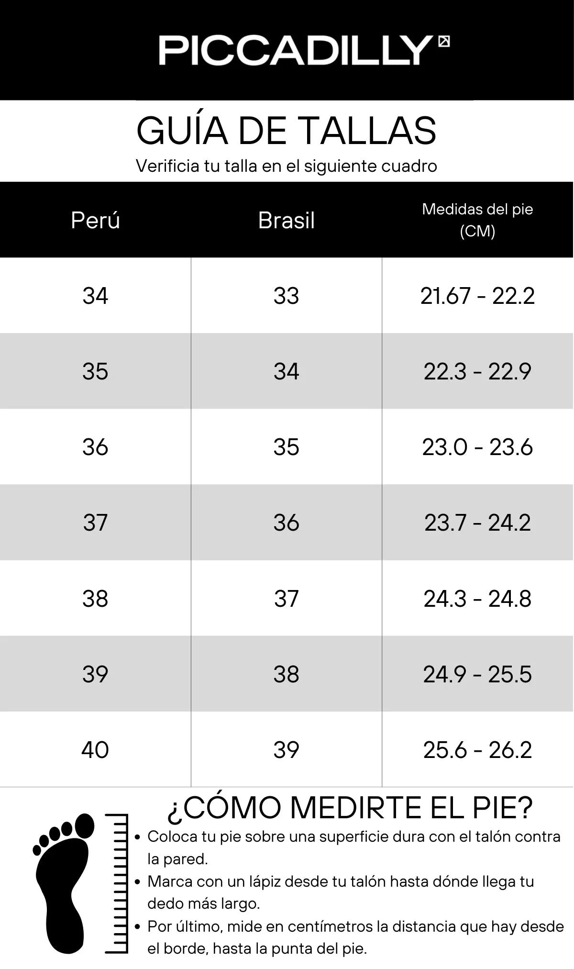This screenshot has width=574, height=969.
Task: Select Perú size 40 cell
Action: tap(95, 749)
